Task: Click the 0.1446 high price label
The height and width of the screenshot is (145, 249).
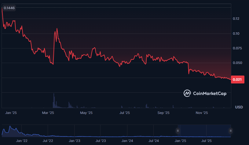Action: (9, 8)
